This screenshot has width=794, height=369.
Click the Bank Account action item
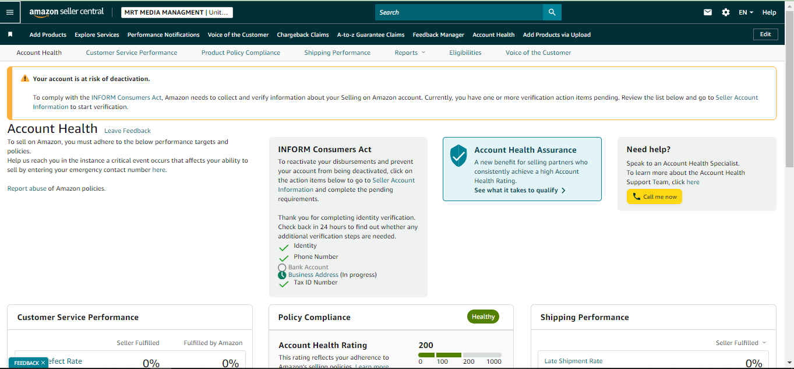click(x=308, y=267)
